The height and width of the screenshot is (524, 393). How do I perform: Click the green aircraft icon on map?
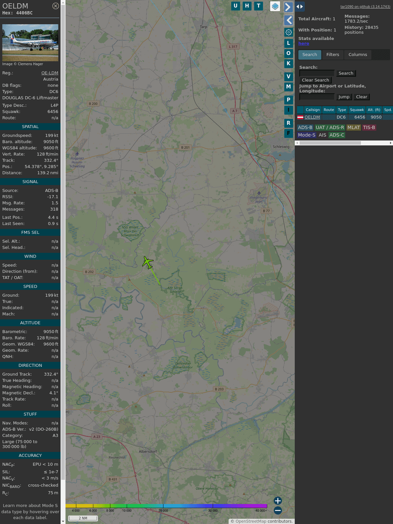pyautogui.click(x=148, y=262)
